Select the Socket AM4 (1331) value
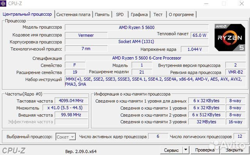 (137, 42)
